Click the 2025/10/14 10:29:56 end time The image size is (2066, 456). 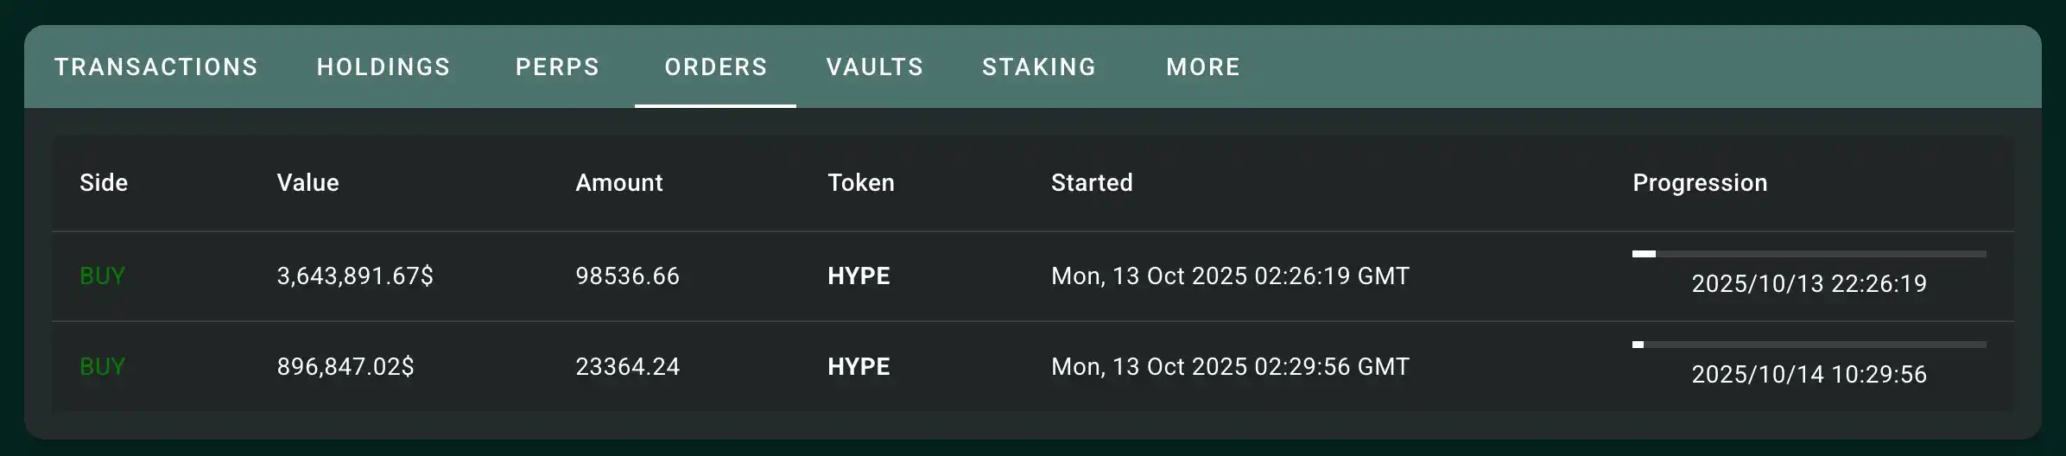pos(1809,375)
